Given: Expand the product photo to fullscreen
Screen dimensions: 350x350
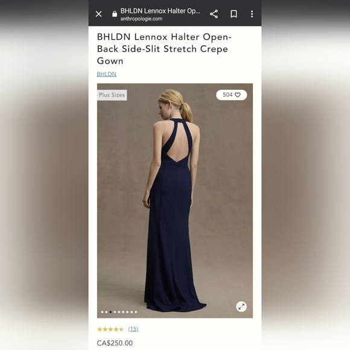Looking at the screenshot, I should [x=241, y=307].
